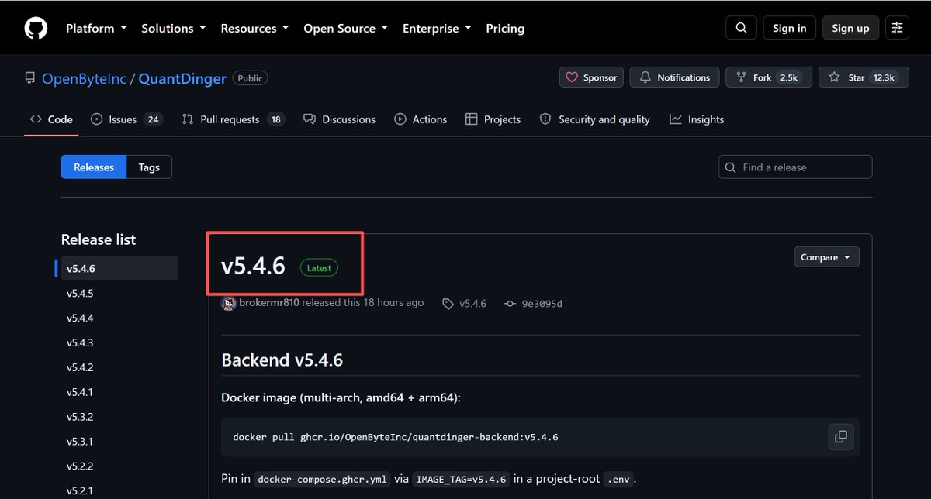The height and width of the screenshot is (499, 931).
Task: Open the QuantDinger repository link
Action: click(182, 78)
